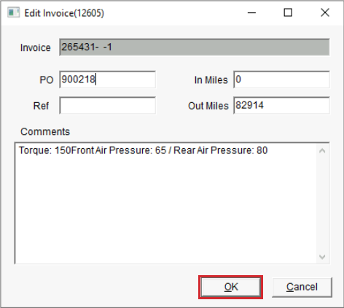Confirm changes with the OK button

[x=231, y=287]
